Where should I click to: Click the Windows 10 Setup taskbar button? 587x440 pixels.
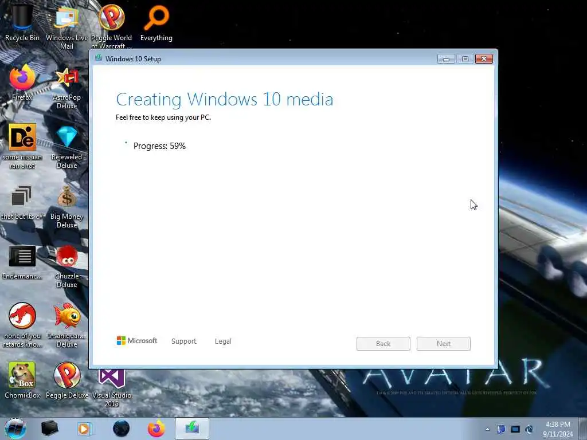pos(192,429)
